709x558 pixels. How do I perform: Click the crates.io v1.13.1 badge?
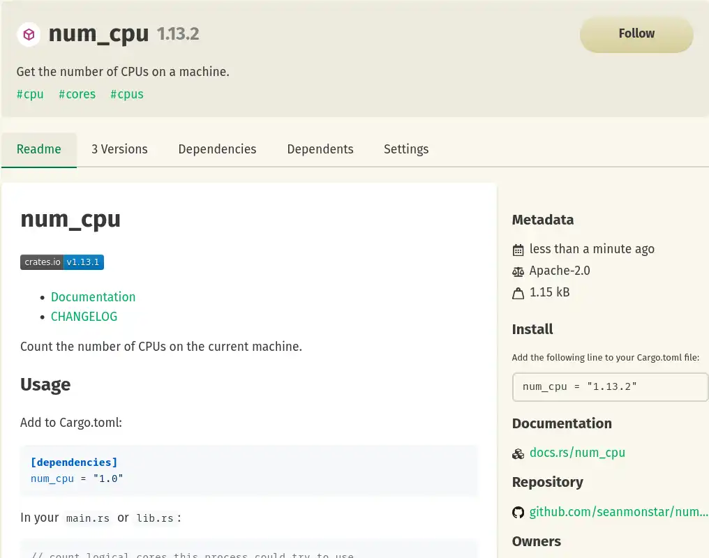62,262
